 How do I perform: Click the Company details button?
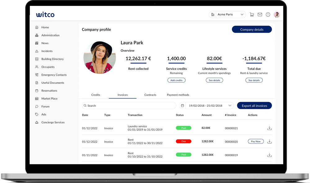coord(252,29)
